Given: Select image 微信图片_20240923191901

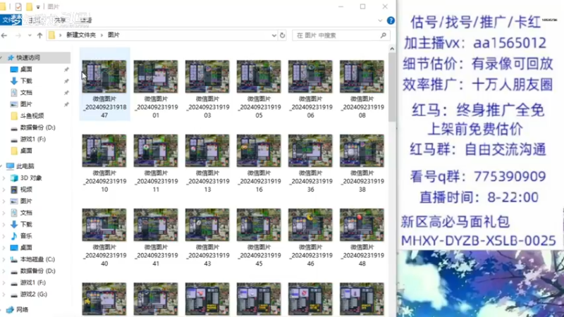Looking at the screenshot, I should (156, 89).
